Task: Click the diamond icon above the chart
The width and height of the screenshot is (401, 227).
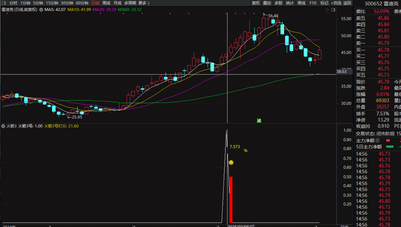Action: click(x=327, y=10)
